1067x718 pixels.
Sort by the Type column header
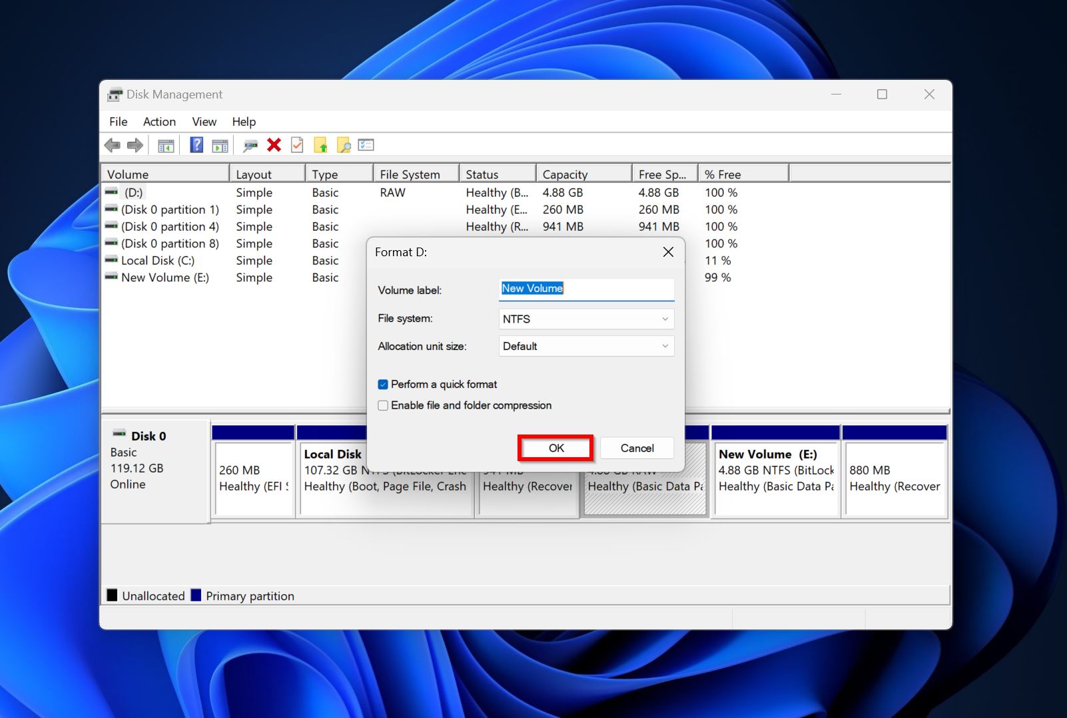click(x=340, y=174)
